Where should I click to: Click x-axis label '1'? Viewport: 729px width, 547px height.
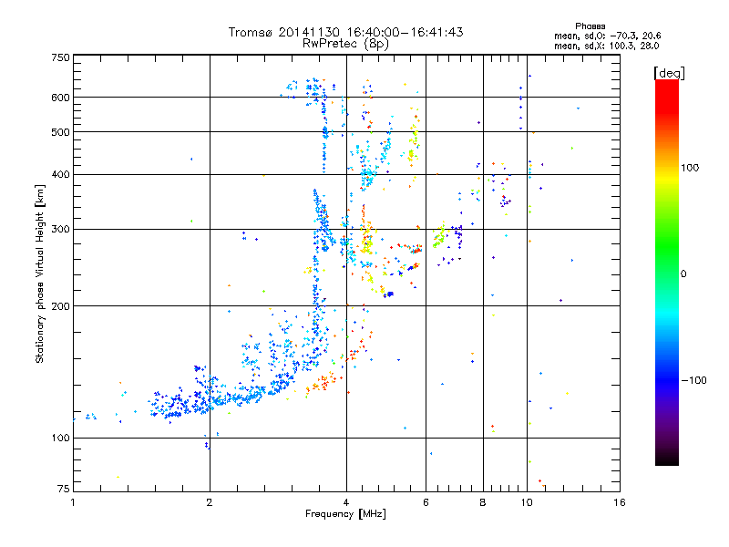73,502
